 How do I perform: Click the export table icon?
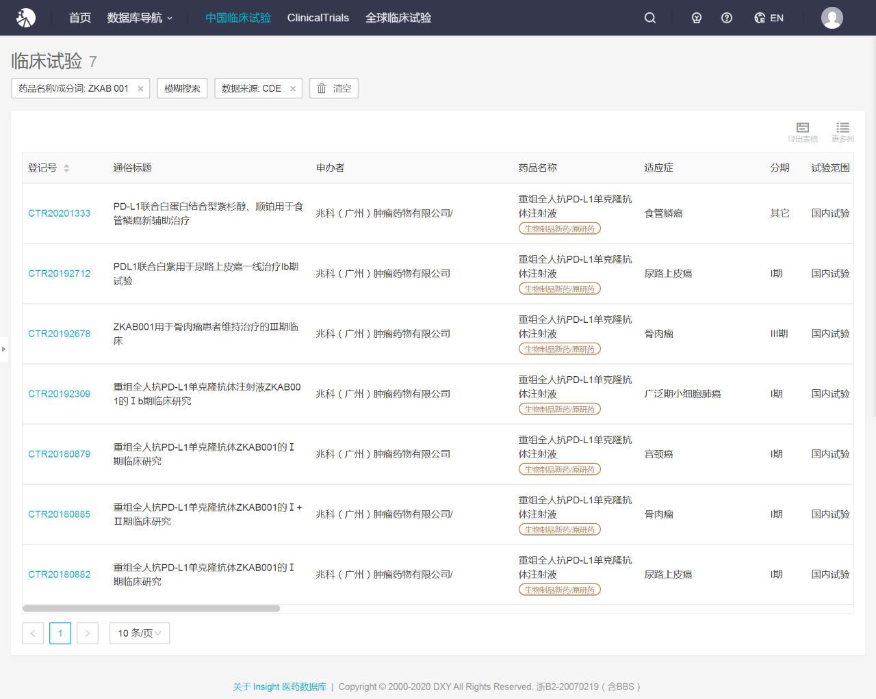802,131
